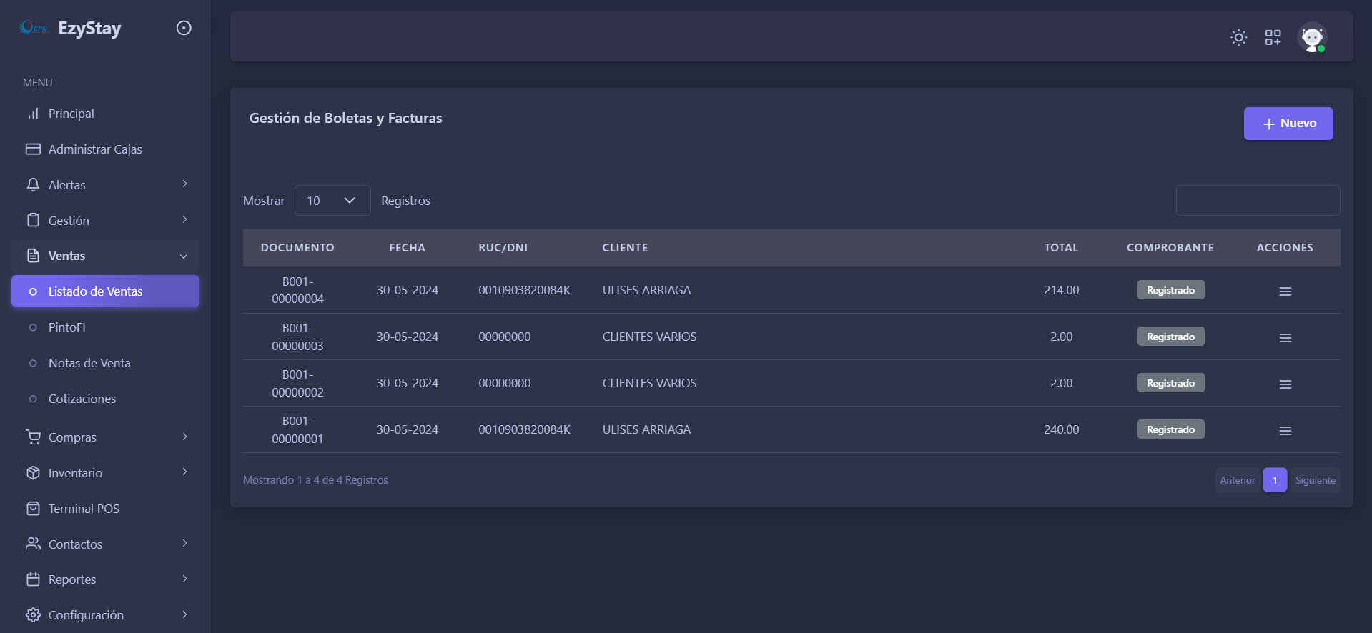Image resolution: width=1372 pixels, height=633 pixels.
Task: Go to next page with Siguiente
Action: [x=1315, y=480]
